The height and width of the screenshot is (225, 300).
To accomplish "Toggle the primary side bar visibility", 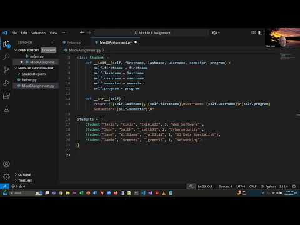I will [261, 32].
